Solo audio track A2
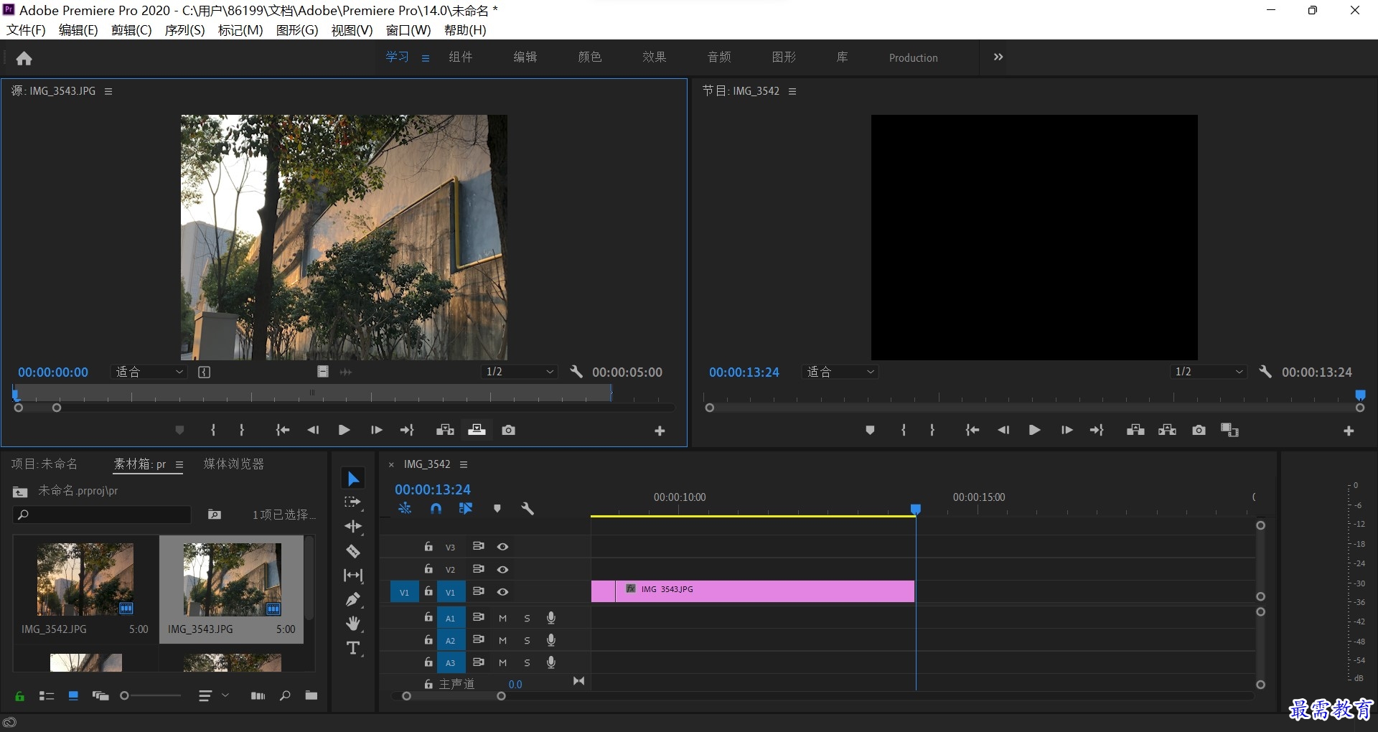Screen dimensions: 1378x732 click(x=527, y=640)
